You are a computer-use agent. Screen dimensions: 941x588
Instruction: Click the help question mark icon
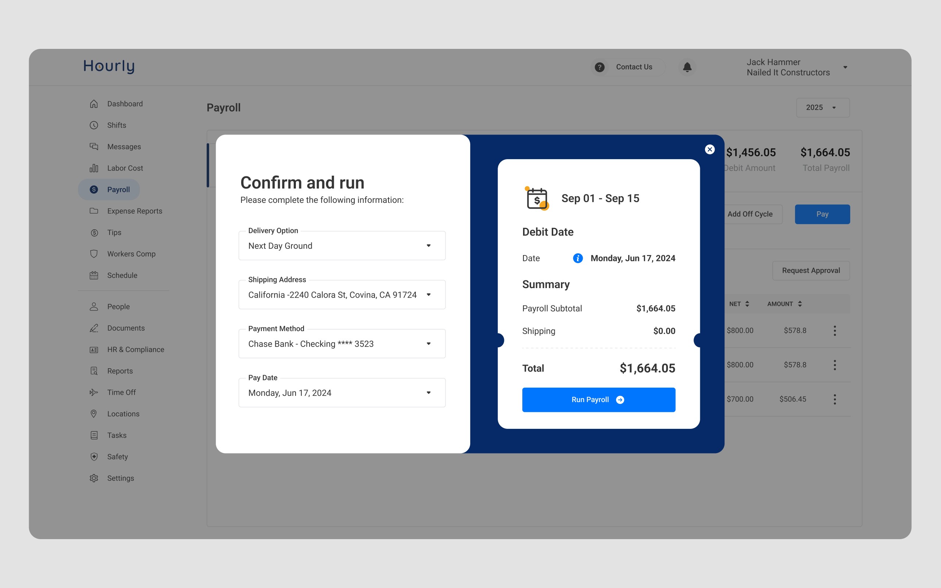599,67
